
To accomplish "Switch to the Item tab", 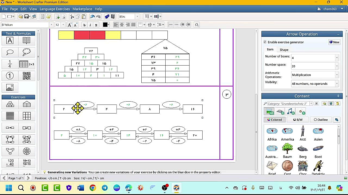I will pos(270,50).
